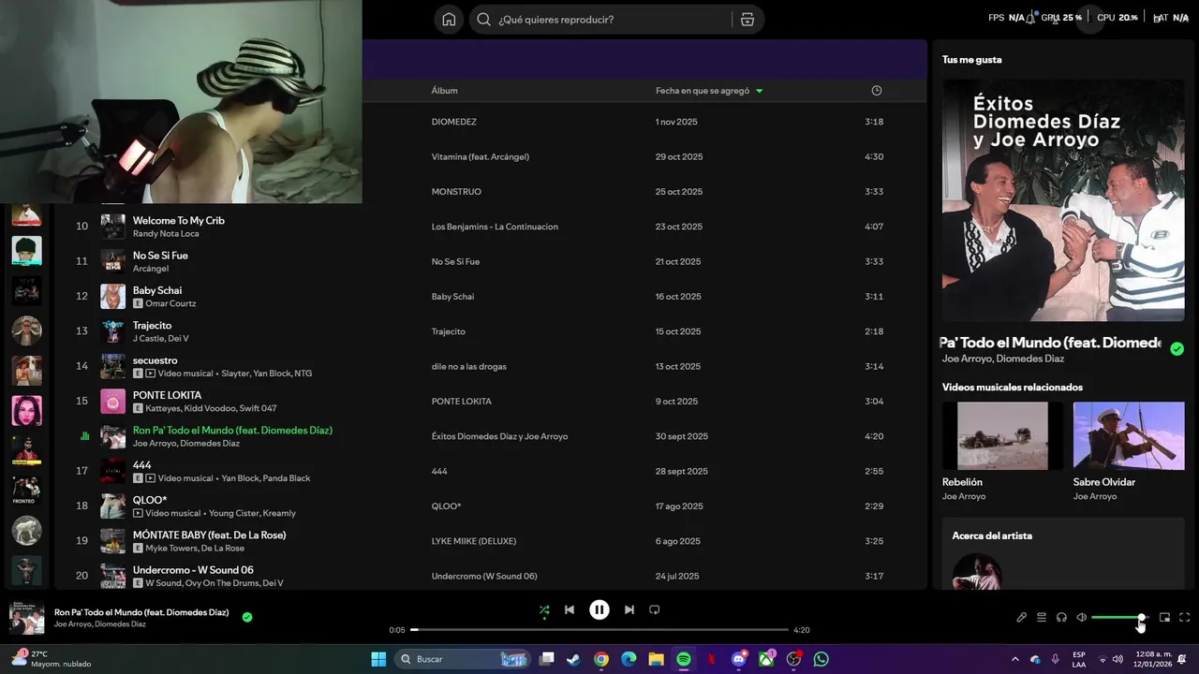This screenshot has width=1199, height=674.
Task: Sort by Fecha en que se agregó
Action: coord(709,91)
